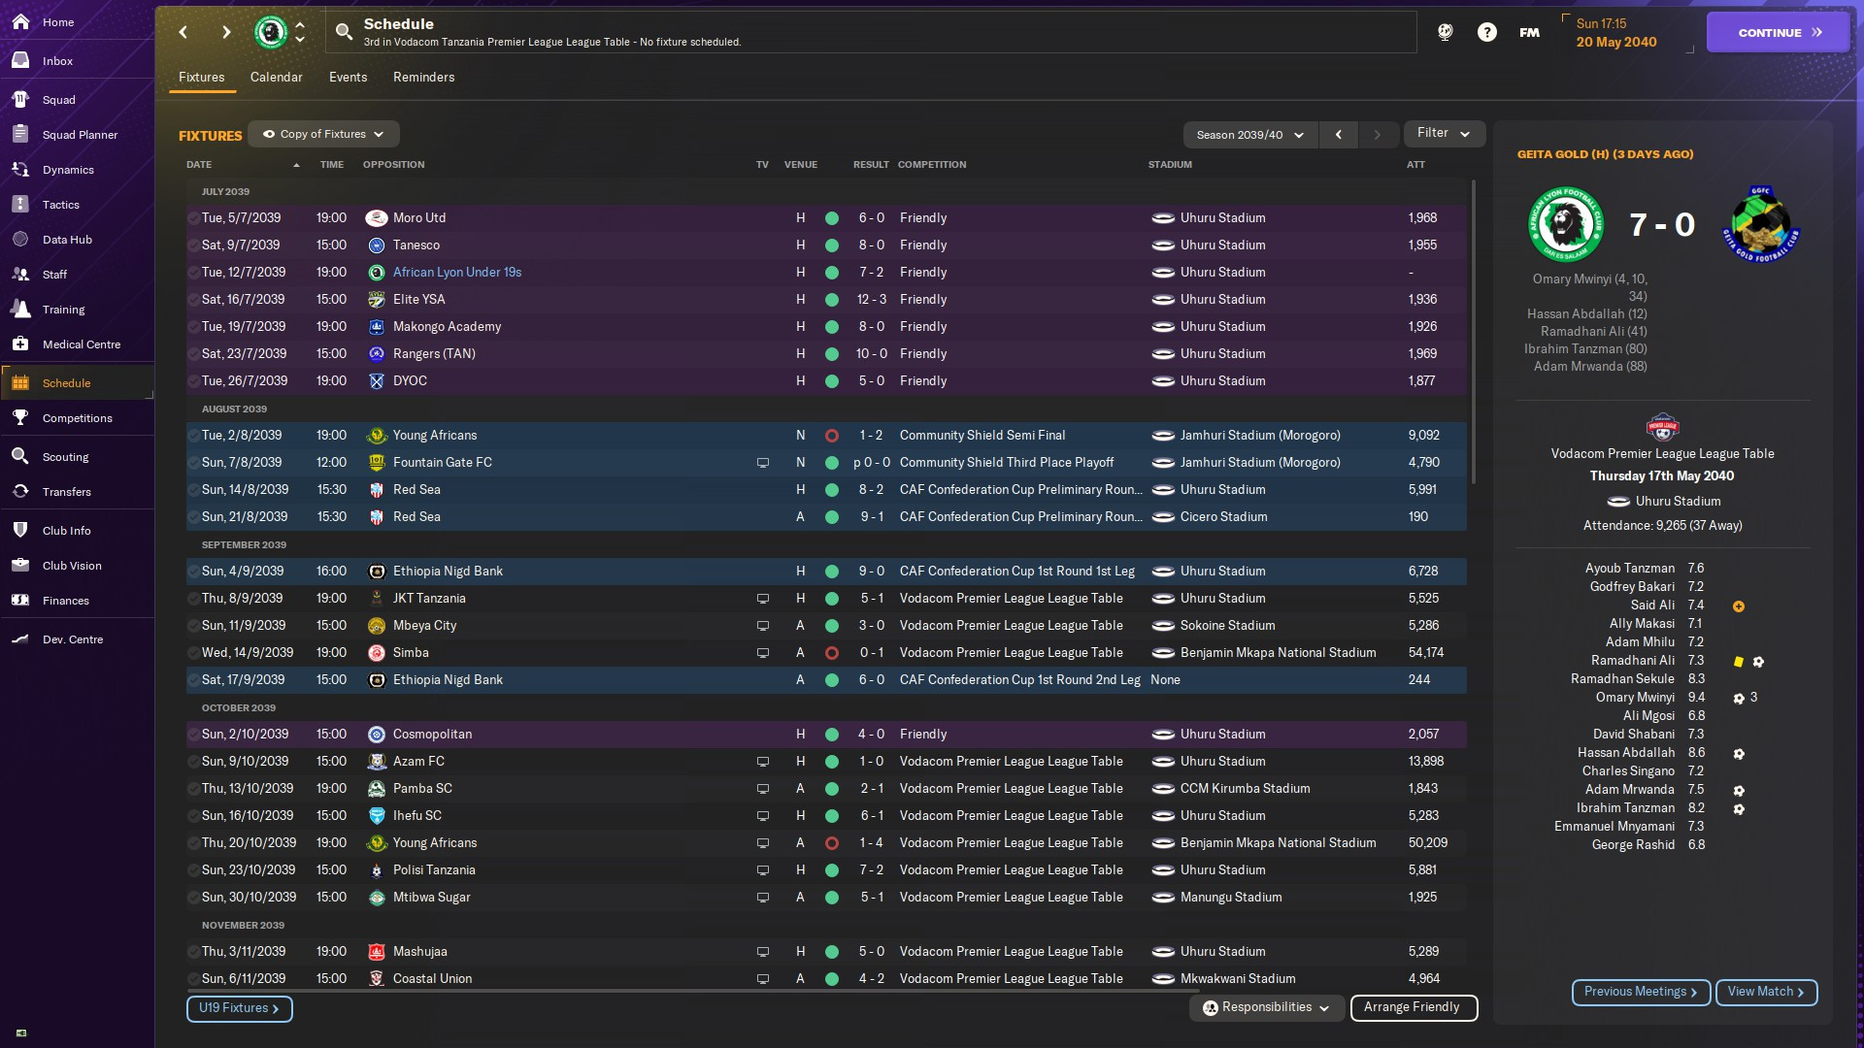Click the Arrange Friendly button
Image resolution: width=1864 pixels, height=1048 pixels.
point(1413,1007)
